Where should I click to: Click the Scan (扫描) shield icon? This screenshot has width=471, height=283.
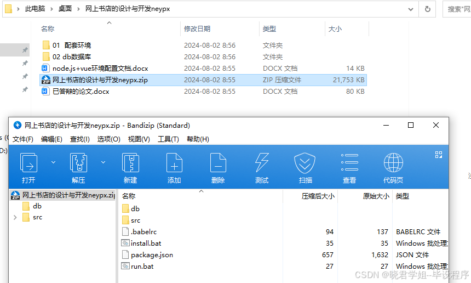click(x=305, y=163)
